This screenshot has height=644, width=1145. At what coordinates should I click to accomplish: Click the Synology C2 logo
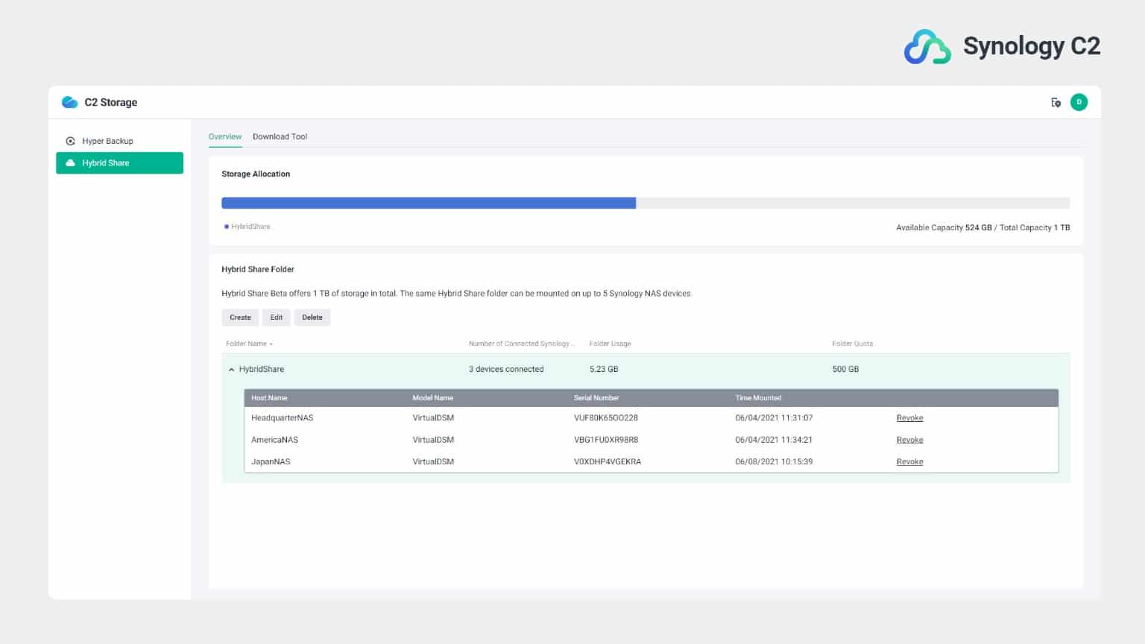[x=927, y=47]
